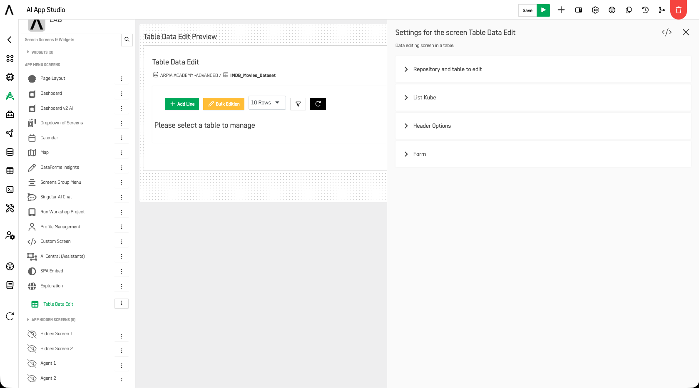
Task: Refresh table with black reload icon
Action: [318, 104]
